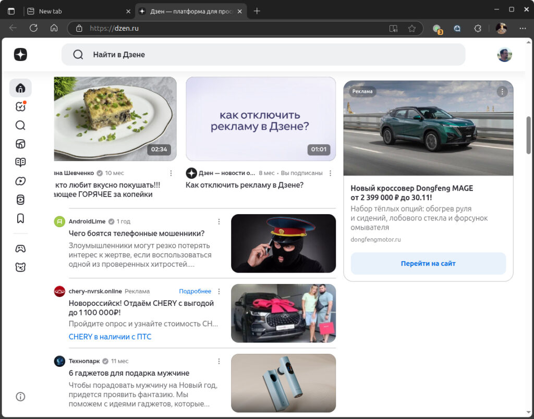This screenshot has height=419, width=534.
Task: Click the Найти в Дзене search field
Action: 263,55
